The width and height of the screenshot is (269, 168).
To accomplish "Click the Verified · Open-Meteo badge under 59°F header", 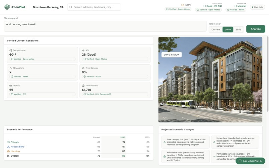I will coord(178,9).
